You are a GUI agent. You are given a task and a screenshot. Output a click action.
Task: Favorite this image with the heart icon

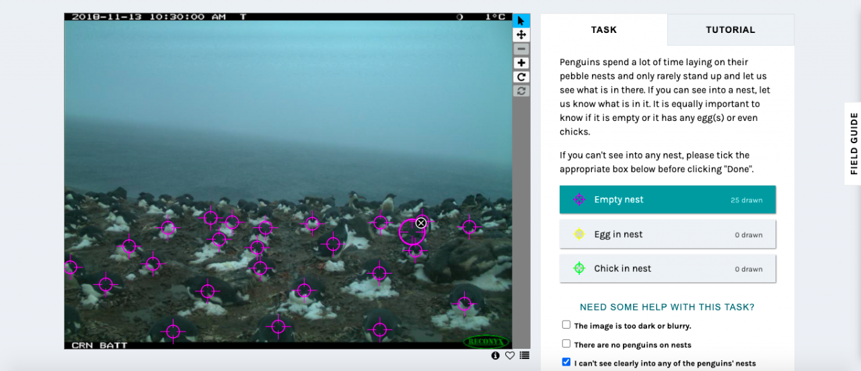coord(510,356)
